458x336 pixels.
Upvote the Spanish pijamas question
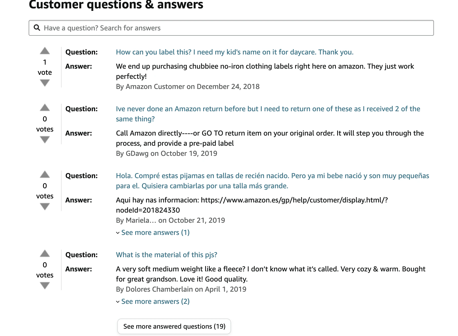45,175
